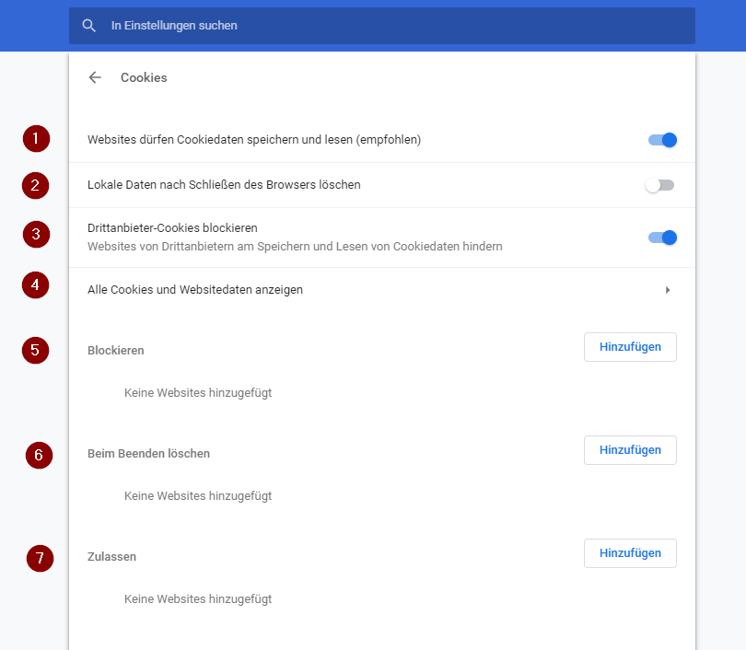The image size is (746, 650).
Task: Click the back arrow next to Cookies
Action: pos(95,77)
